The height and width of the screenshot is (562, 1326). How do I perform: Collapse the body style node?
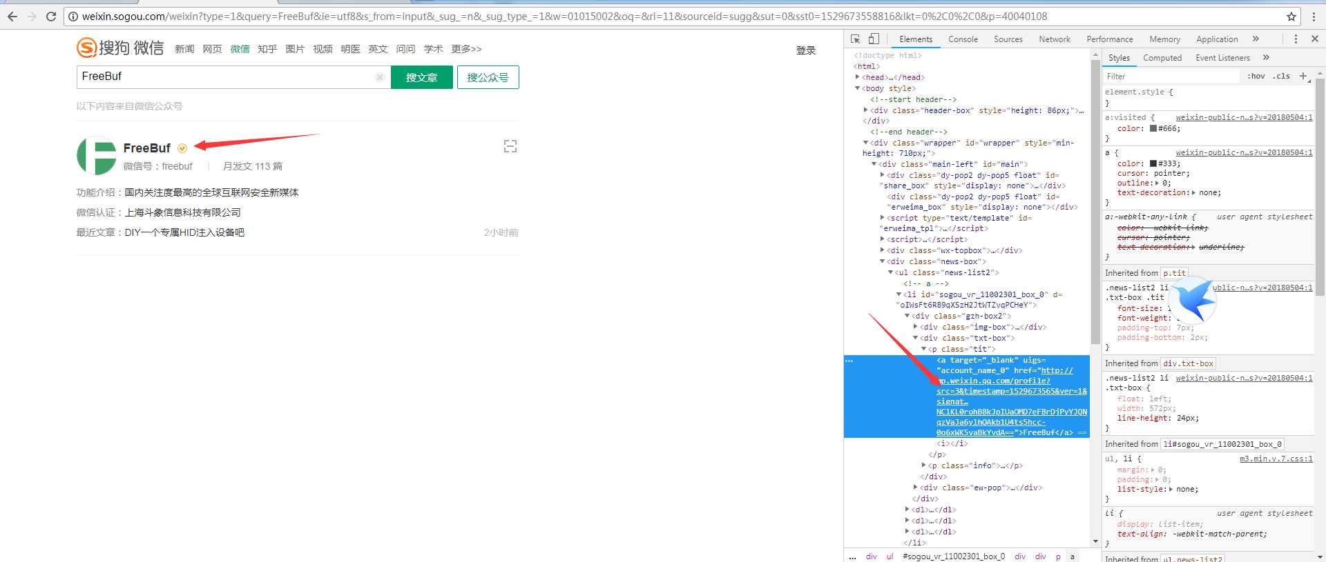coord(858,88)
